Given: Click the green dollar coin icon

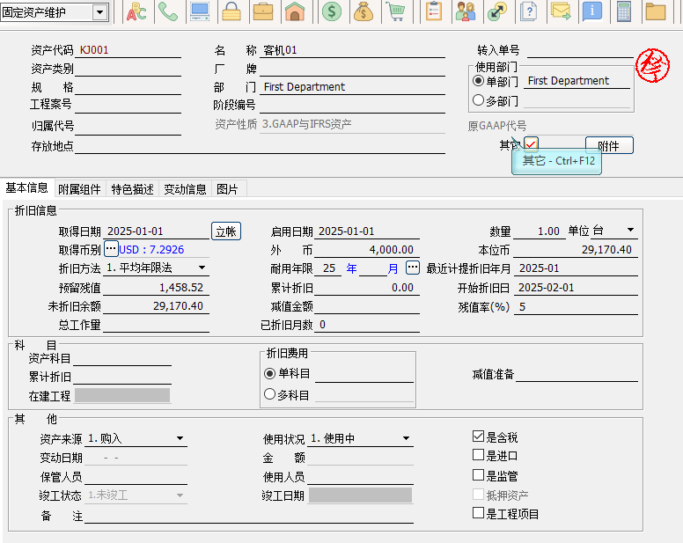Looking at the screenshot, I should point(331,11).
